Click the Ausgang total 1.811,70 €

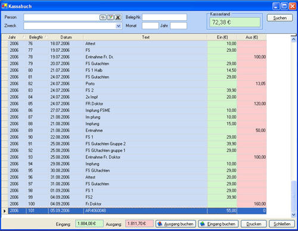pyautogui.click(x=139, y=224)
